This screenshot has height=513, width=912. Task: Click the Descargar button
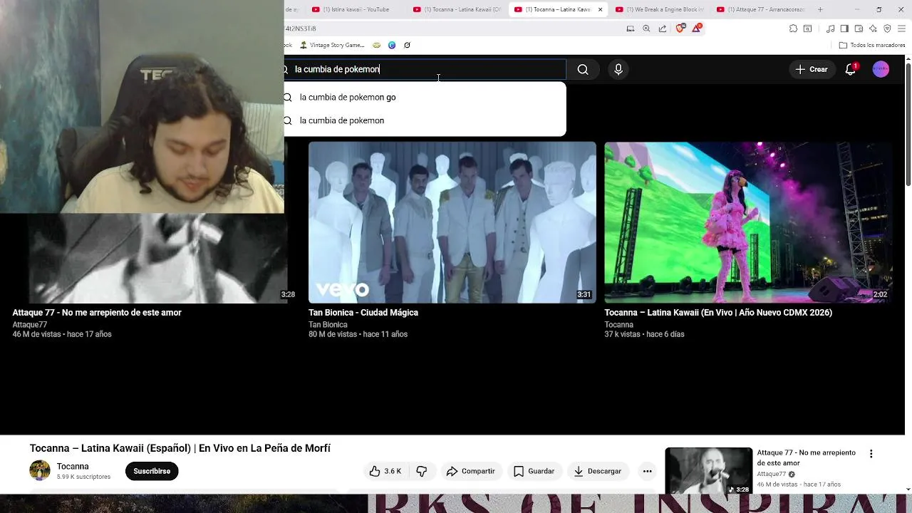[x=598, y=471]
